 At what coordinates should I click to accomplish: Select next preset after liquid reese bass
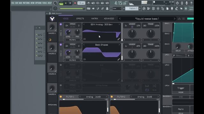click(x=174, y=19)
